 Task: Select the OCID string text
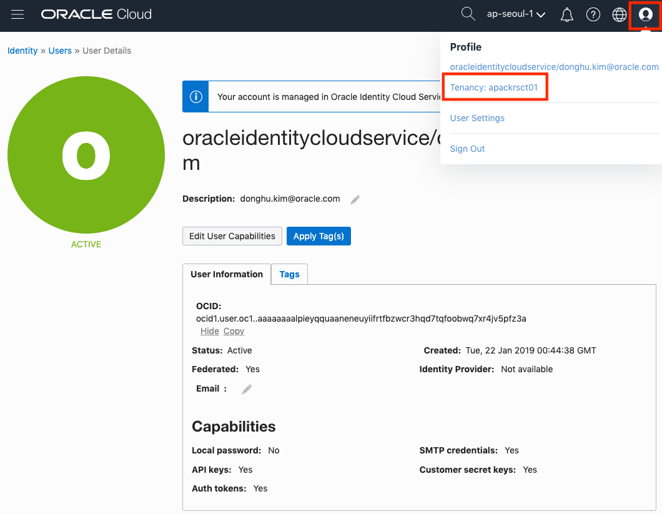[x=361, y=319]
